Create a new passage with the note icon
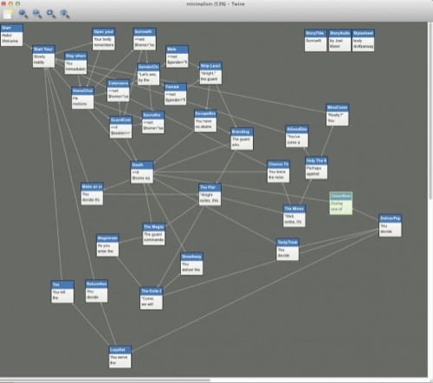This screenshot has height=383, width=433. click(8, 14)
